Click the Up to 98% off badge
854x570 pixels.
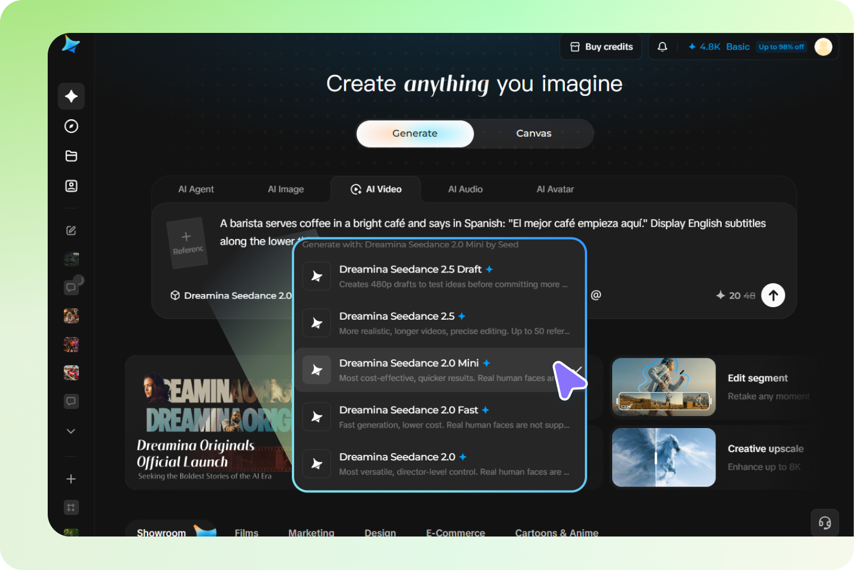point(781,47)
